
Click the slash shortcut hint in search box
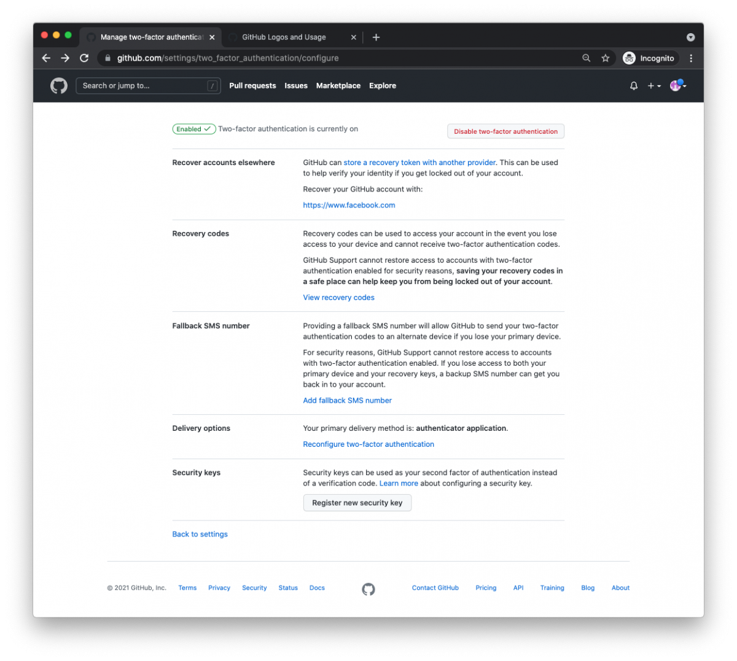(213, 86)
